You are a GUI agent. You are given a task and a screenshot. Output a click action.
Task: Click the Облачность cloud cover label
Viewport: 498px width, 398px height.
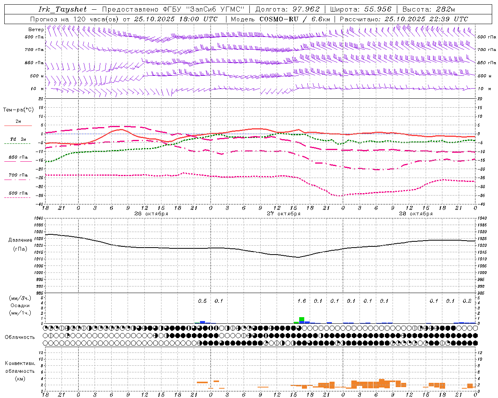[20, 337]
